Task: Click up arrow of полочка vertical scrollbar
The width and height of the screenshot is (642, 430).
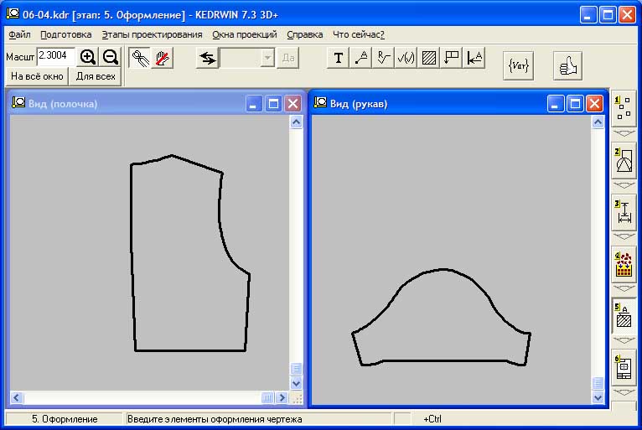Action: [x=296, y=122]
